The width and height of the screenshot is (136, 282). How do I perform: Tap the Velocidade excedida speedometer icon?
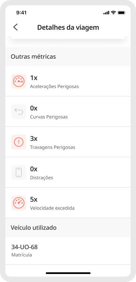pos(19,203)
